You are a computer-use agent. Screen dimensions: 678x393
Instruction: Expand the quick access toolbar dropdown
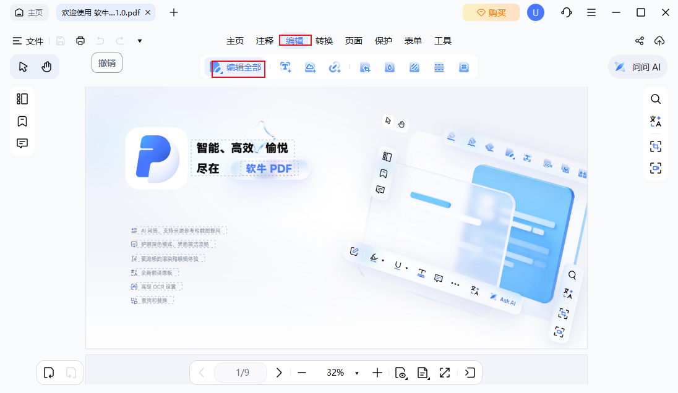tap(140, 41)
